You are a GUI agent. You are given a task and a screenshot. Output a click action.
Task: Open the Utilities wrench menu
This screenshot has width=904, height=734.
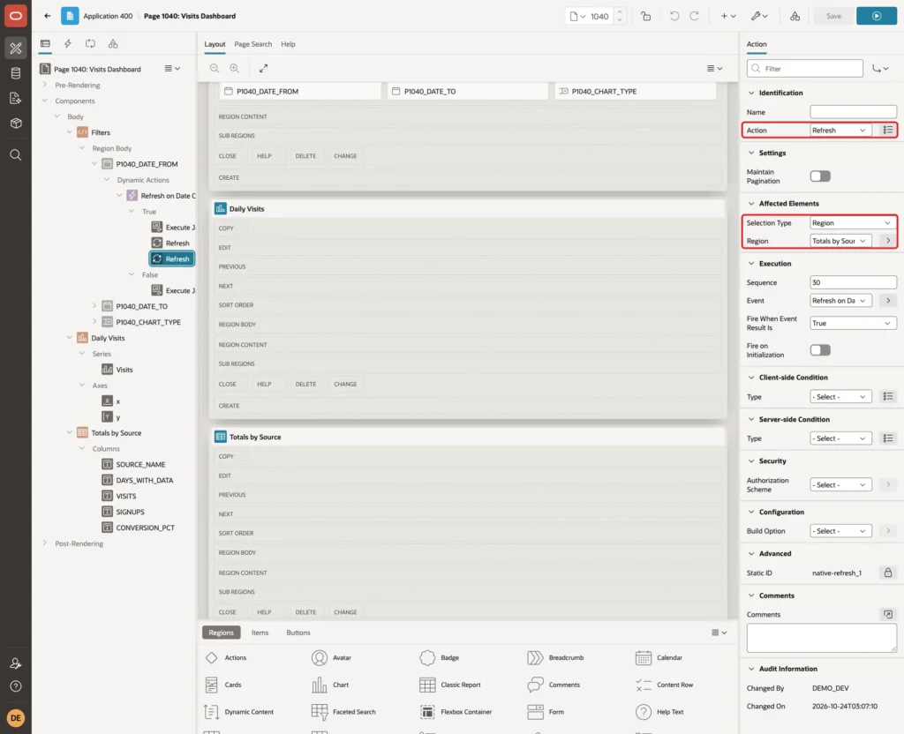(x=758, y=16)
